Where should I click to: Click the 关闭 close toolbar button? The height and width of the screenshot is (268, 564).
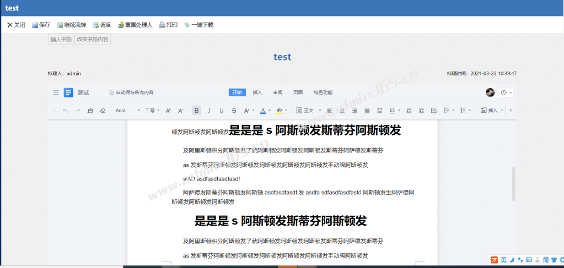point(16,25)
